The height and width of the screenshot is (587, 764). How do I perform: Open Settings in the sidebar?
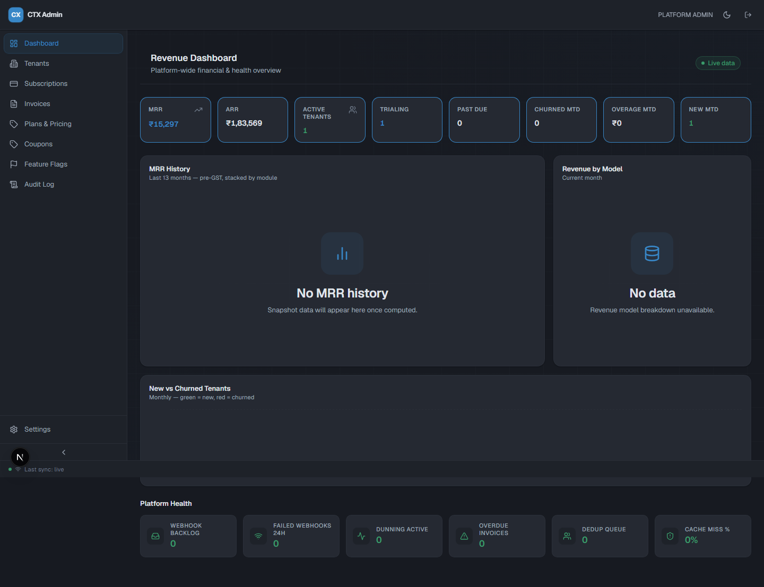click(x=63, y=430)
